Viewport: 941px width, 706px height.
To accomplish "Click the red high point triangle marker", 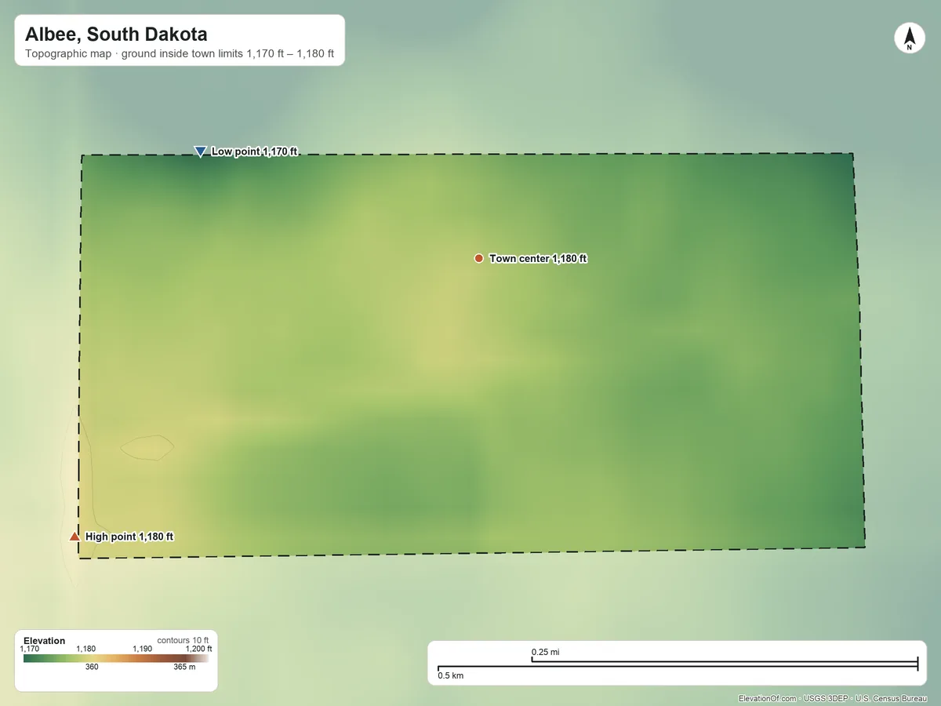I will pos(74,537).
